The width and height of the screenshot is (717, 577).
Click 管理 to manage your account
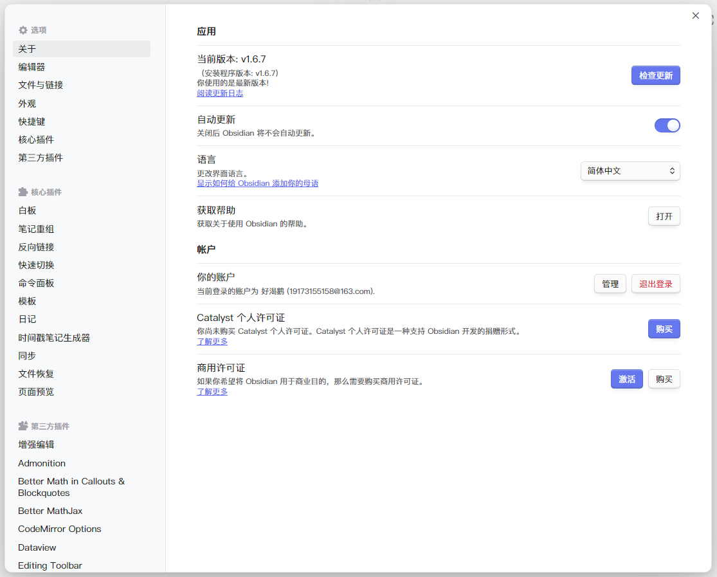coord(610,284)
